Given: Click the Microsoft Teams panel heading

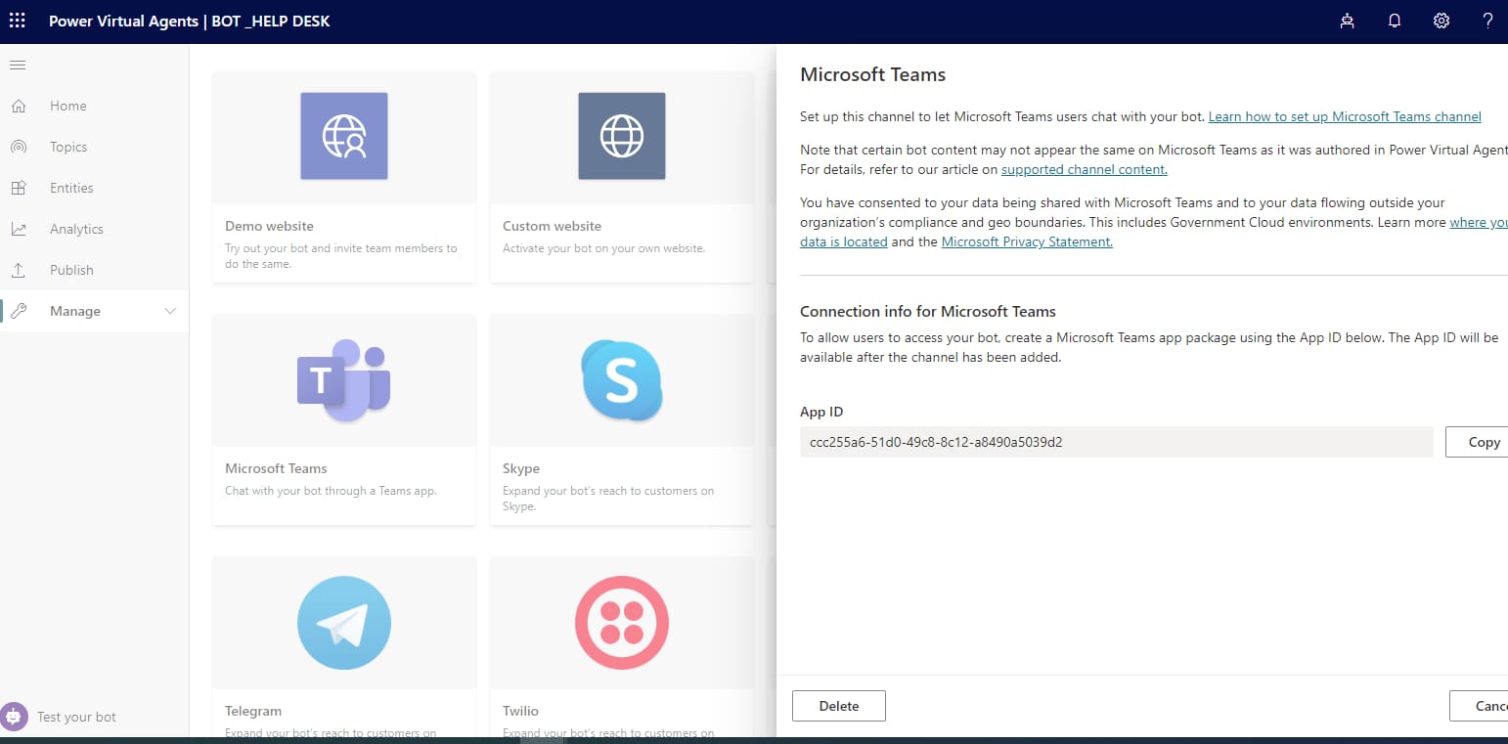Looking at the screenshot, I should [x=872, y=74].
